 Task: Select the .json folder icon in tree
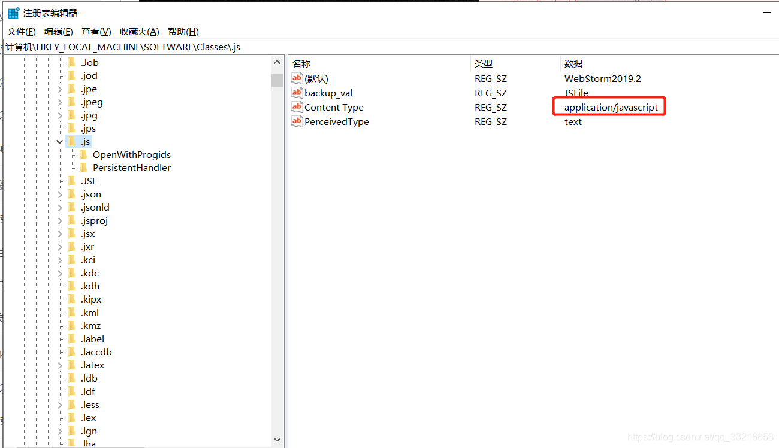point(71,194)
